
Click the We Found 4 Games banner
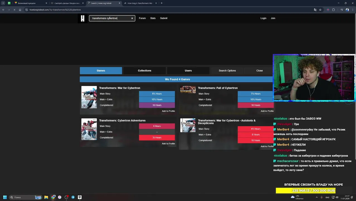pos(177,79)
